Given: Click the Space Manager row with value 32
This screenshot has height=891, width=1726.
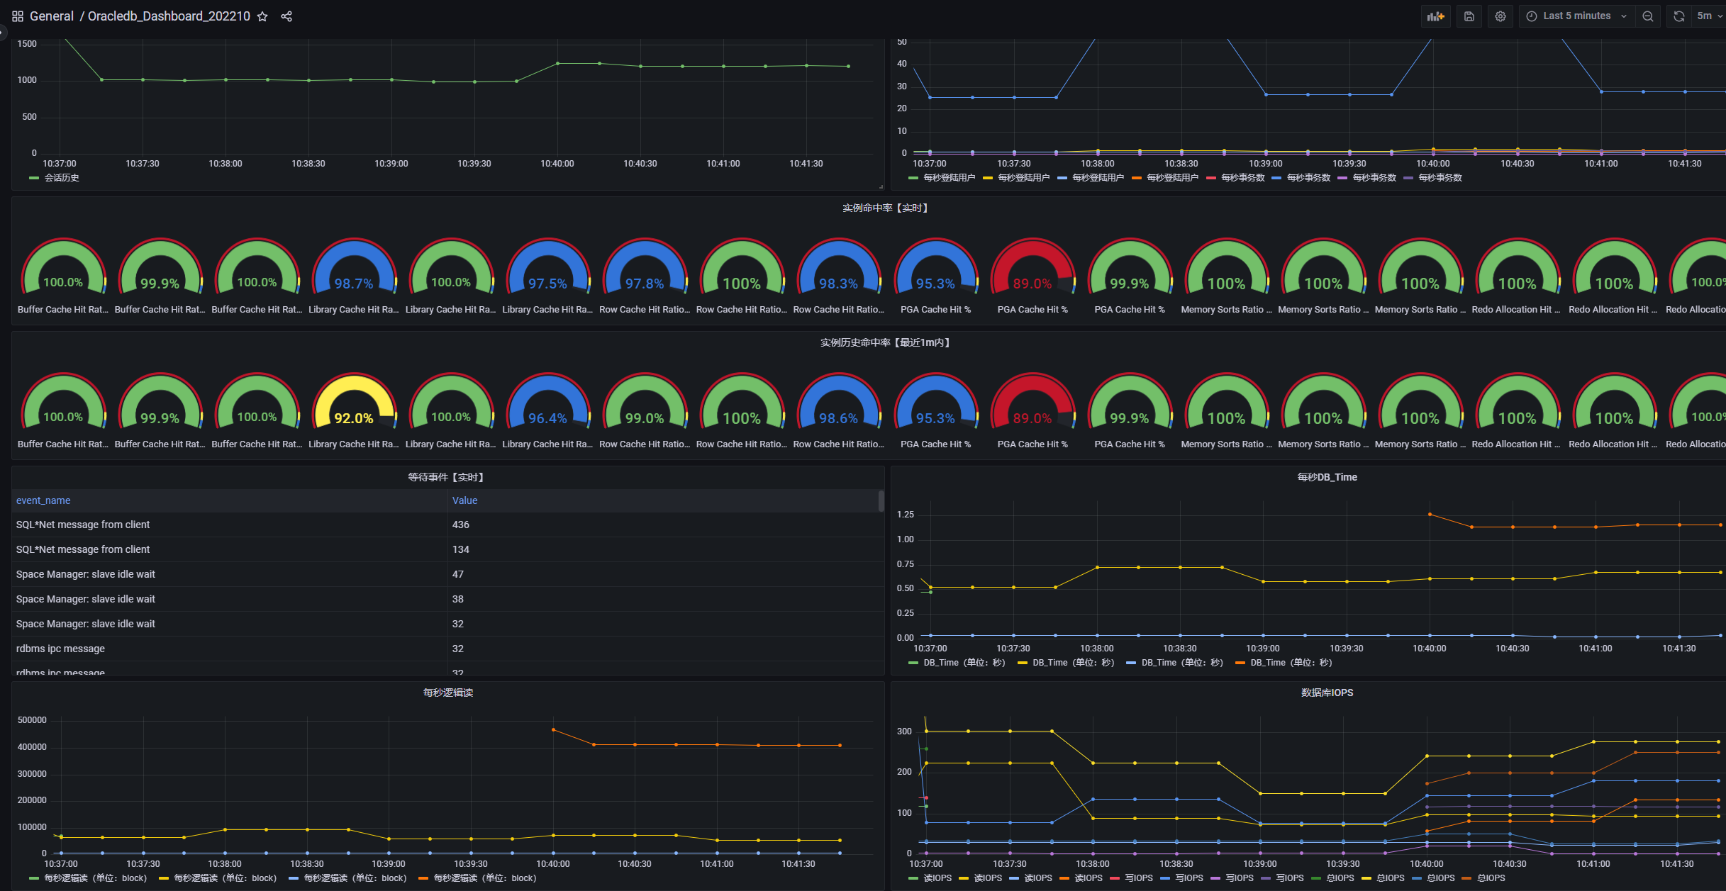Looking at the screenshot, I should pyautogui.click(x=445, y=624).
